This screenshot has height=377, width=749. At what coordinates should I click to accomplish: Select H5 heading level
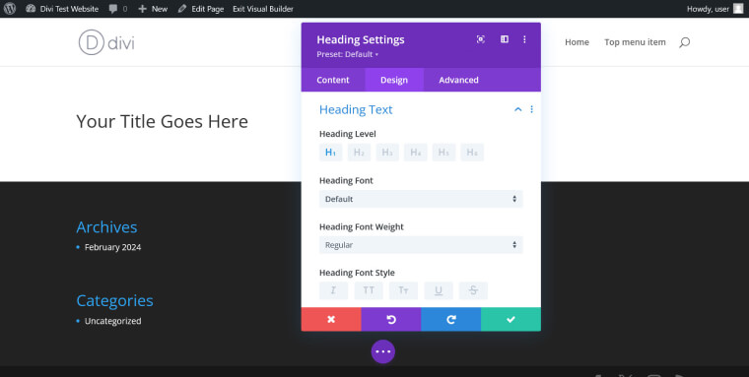point(443,153)
